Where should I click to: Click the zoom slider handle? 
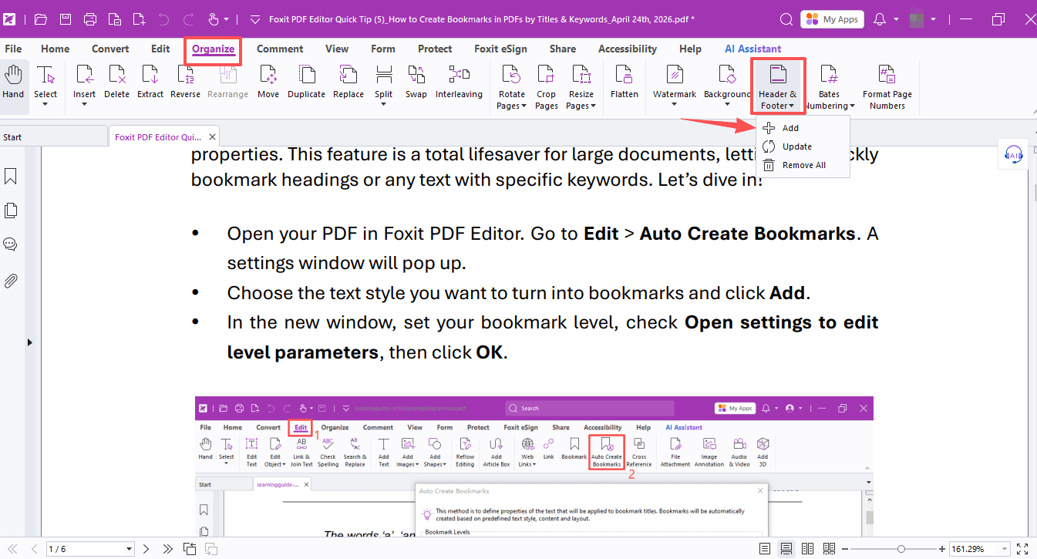pos(901,549)
